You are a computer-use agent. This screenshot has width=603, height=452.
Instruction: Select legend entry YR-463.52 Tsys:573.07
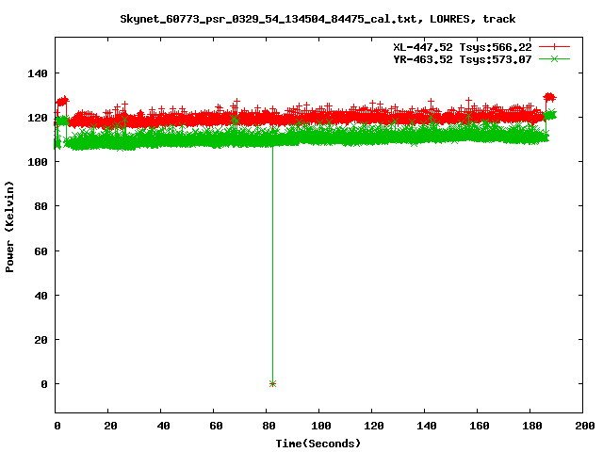tap(463, 59)
